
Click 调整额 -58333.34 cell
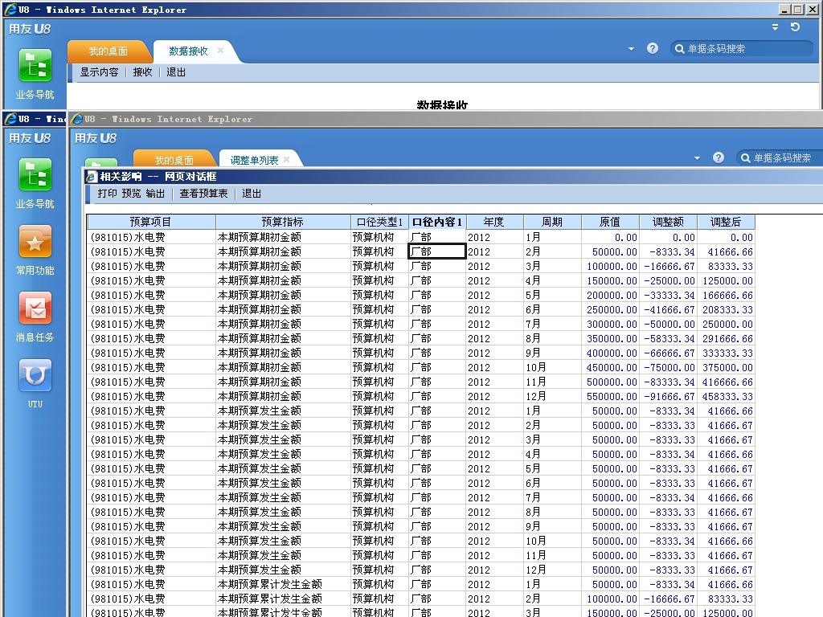pos(668,339)
